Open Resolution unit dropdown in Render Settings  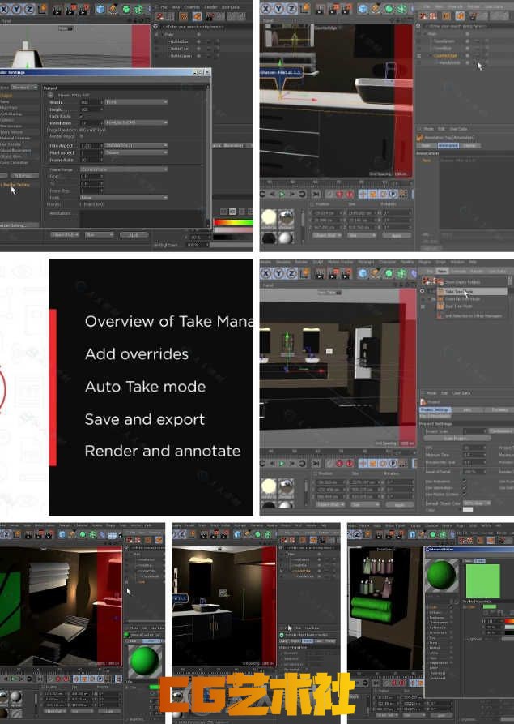pyautogui.click(x=137, y=122)
